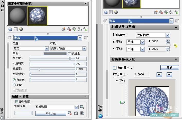Toggle the 自动重生成 checkbox
The width and height of the screenshot is (182, 120).
[115, 68]
